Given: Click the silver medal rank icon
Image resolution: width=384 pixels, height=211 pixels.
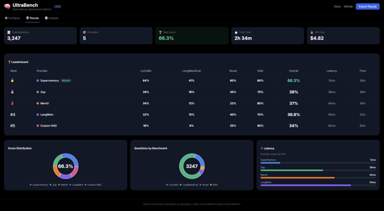Looking at the screenshot, I should click(12, 92).
